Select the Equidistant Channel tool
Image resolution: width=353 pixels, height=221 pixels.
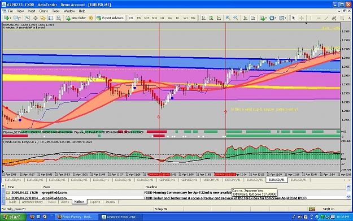pyautogui.click(x=334, y=18)
